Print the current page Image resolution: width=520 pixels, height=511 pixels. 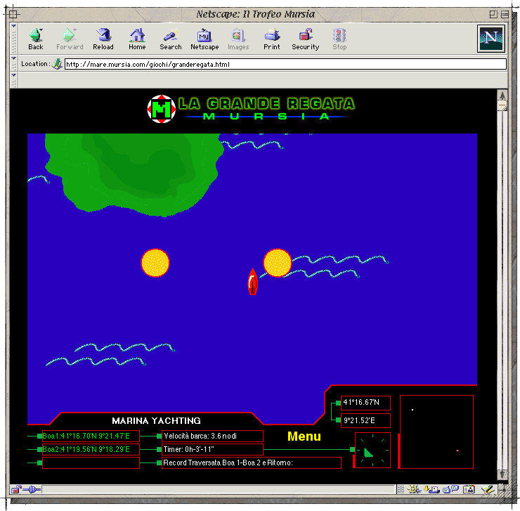pyautogui.click(x=272, y=39)
